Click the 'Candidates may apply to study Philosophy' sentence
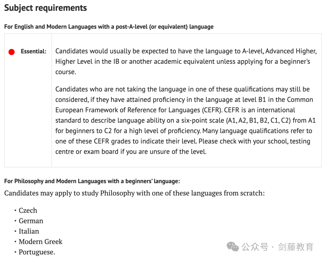The width and height of the screenshot is (324, 260). (134, 193)
